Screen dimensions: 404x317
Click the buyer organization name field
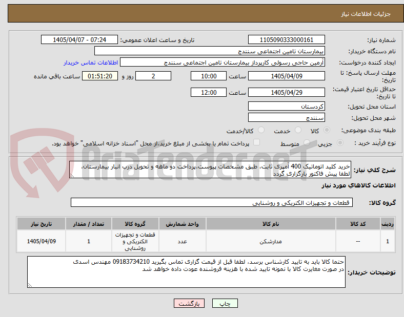(210, 51)
